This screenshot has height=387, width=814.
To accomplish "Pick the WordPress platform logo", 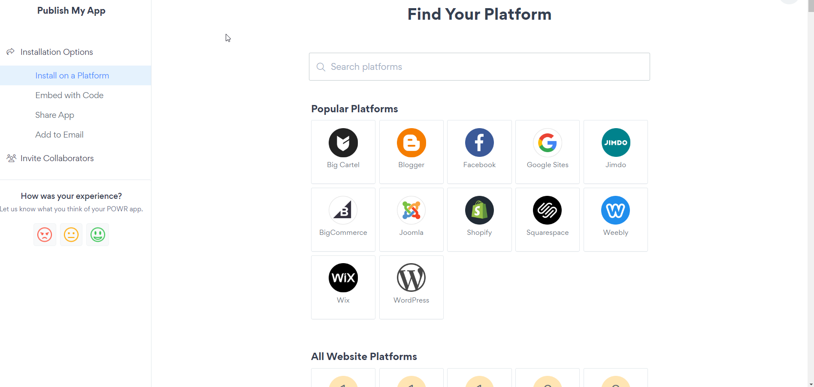I will pos(412,278).
